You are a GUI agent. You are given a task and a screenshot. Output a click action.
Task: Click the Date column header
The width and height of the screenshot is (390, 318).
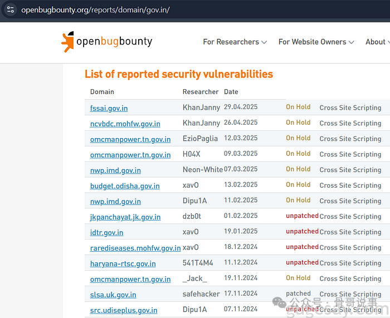tap(231, 92)
